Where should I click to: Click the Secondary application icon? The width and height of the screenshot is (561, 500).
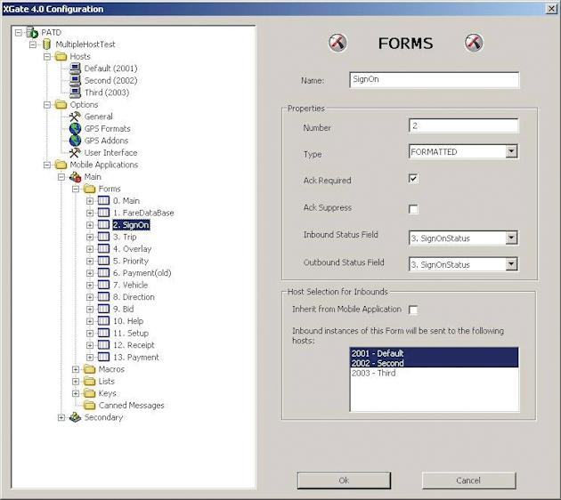tap(75, 417)
